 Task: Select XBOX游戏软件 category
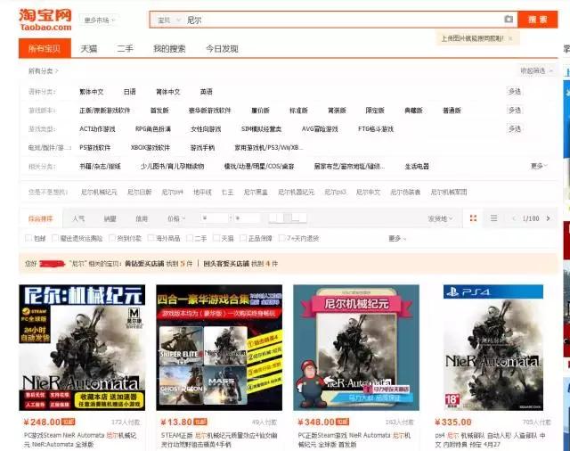pyautogui.click(x=151, y=148)
